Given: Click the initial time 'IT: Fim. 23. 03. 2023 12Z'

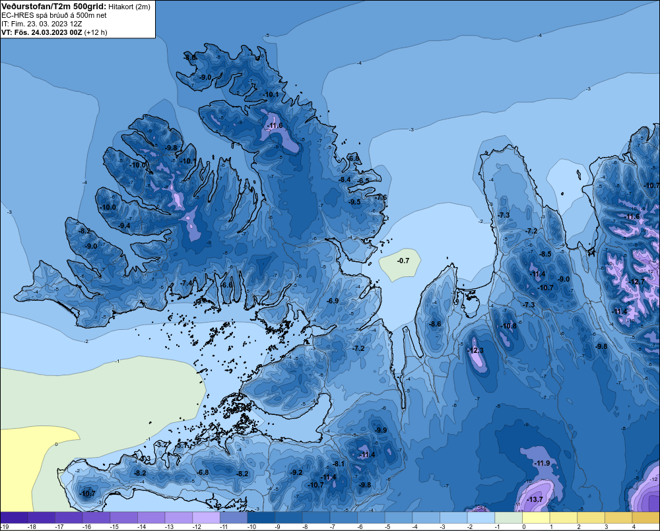Looking at the screenshot, I should coord(42,24).
